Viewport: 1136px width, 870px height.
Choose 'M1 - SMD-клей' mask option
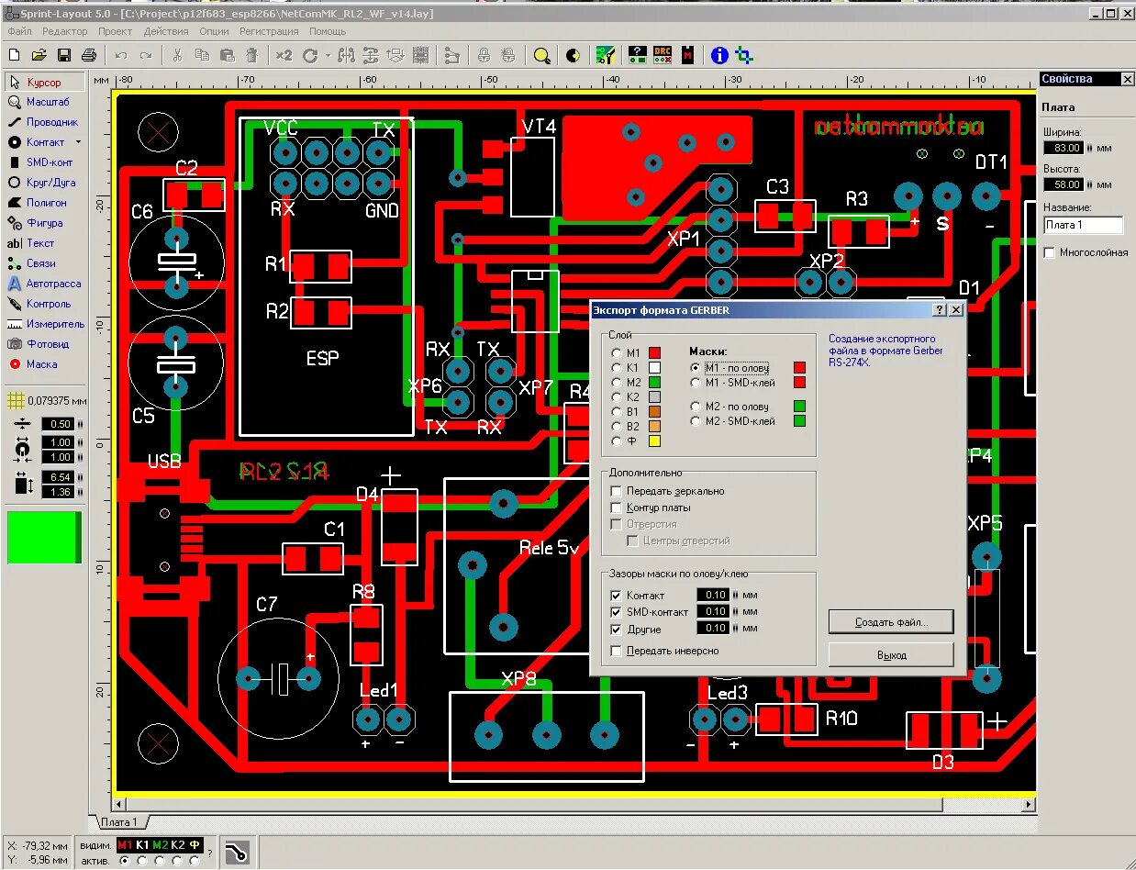point(696,382)
